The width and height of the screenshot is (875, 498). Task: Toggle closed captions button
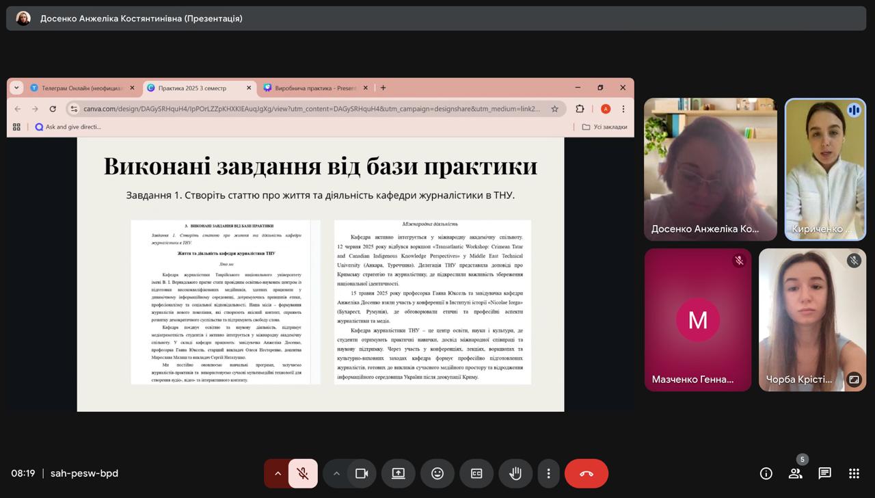[x=476, y=473]
